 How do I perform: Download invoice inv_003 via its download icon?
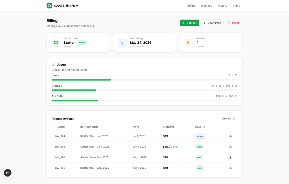[230, 147]
